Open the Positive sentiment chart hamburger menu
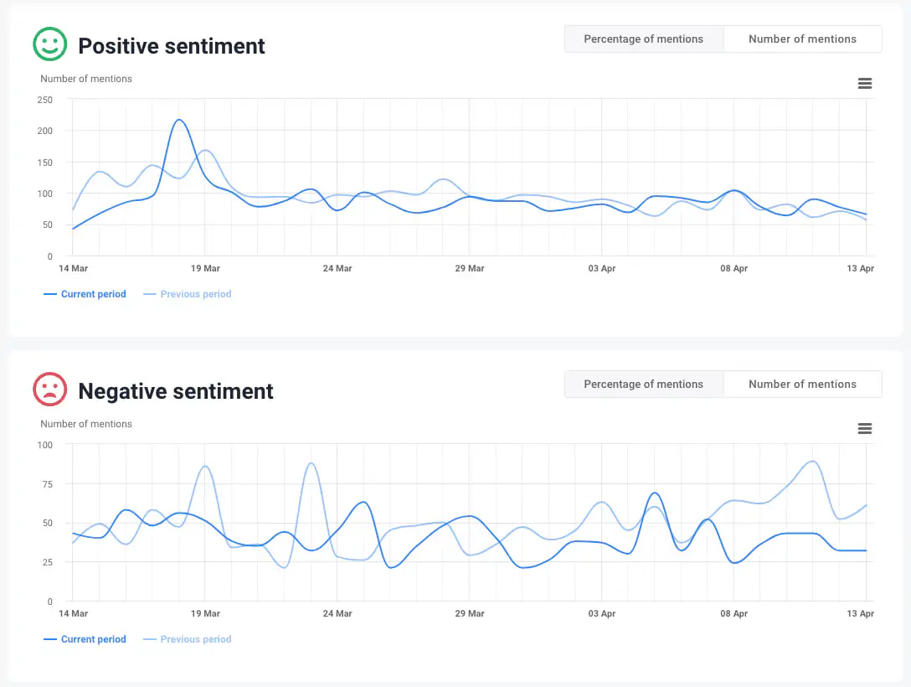The height and width of the screenshot is (687, 911). (x=864, y=84)
